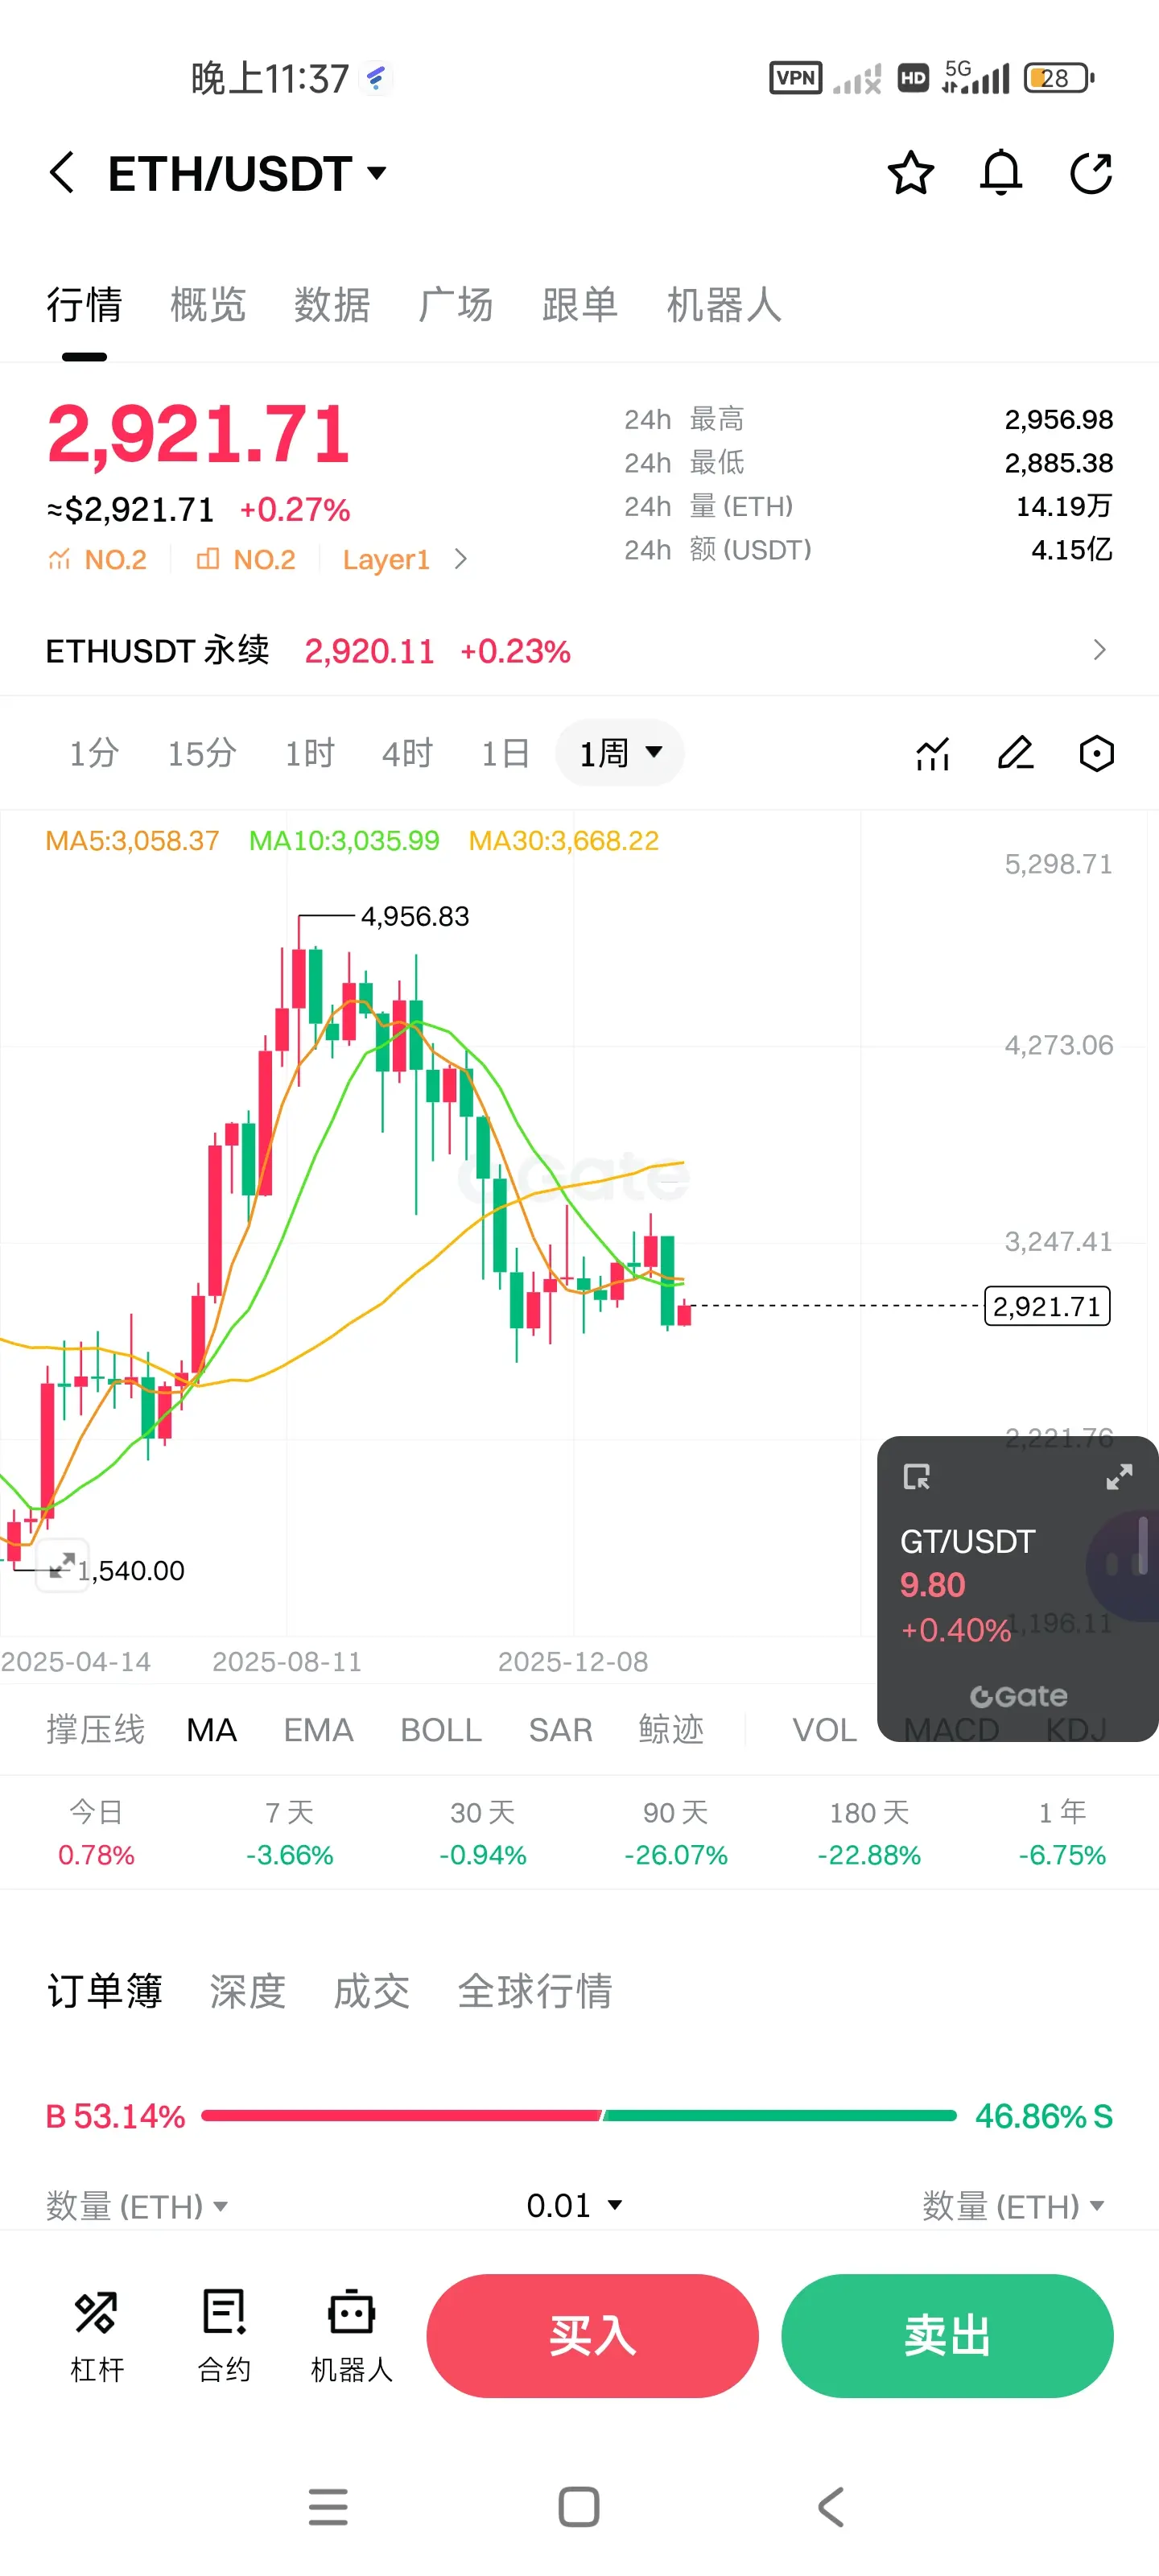This screenshot has width=1159, height=2576.
Task: Switch to 机器人 top tab
Action: (x=724, y=304)
